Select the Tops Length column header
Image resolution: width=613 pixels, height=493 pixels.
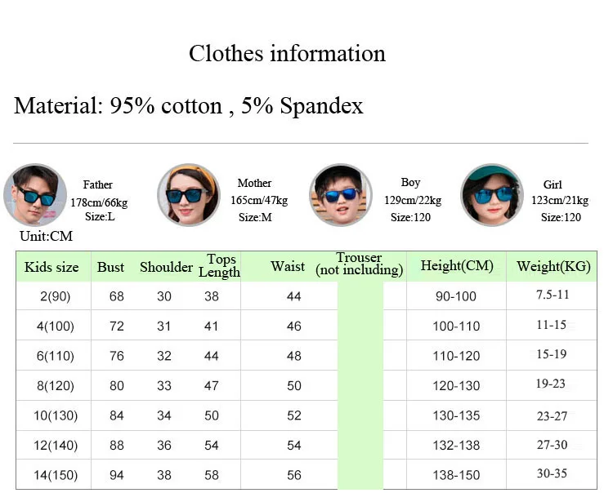[219, 266]
